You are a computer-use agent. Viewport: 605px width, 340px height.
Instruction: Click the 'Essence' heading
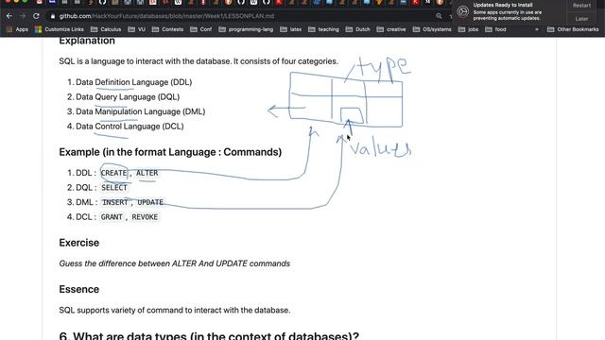click(x=79, y=290)
